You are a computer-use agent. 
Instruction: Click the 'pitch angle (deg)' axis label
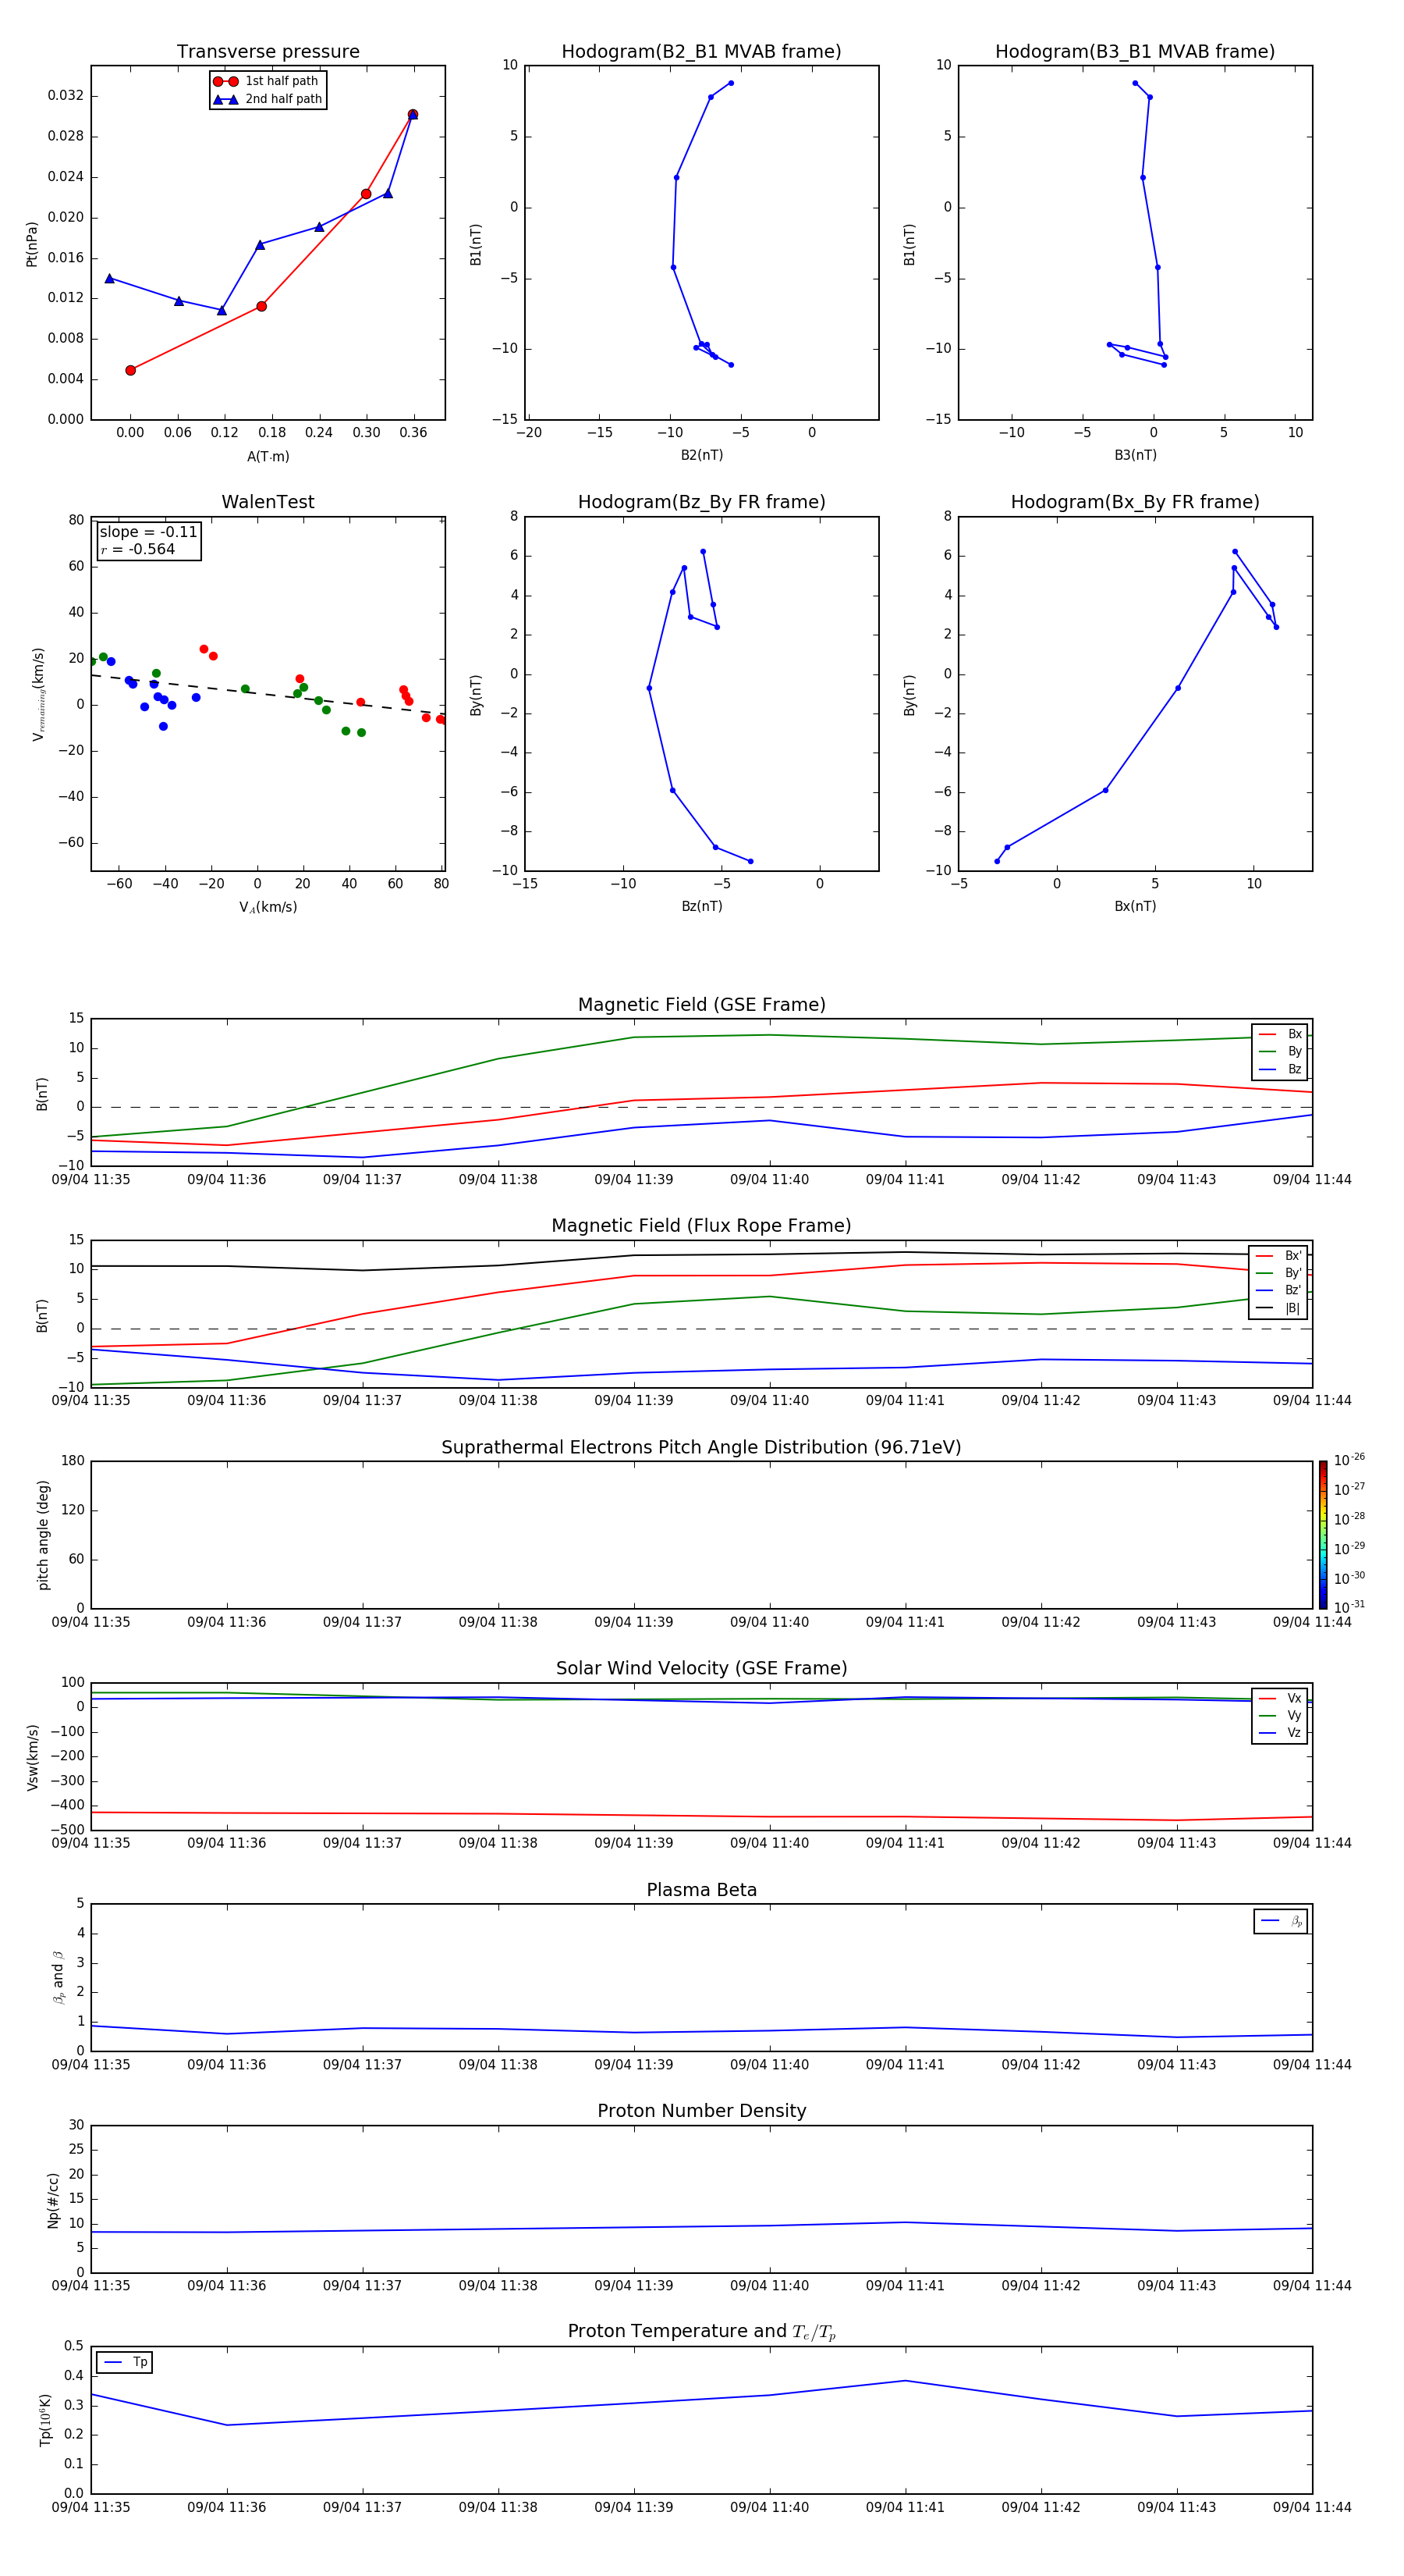click(x=43, y=1535)
